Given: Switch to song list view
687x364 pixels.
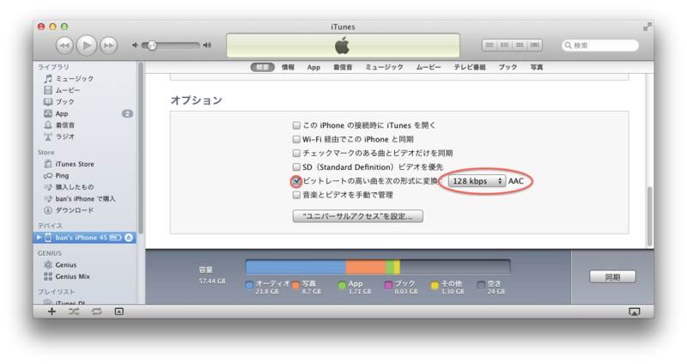Looking at the screenshot, I should (x=489, y=45).
